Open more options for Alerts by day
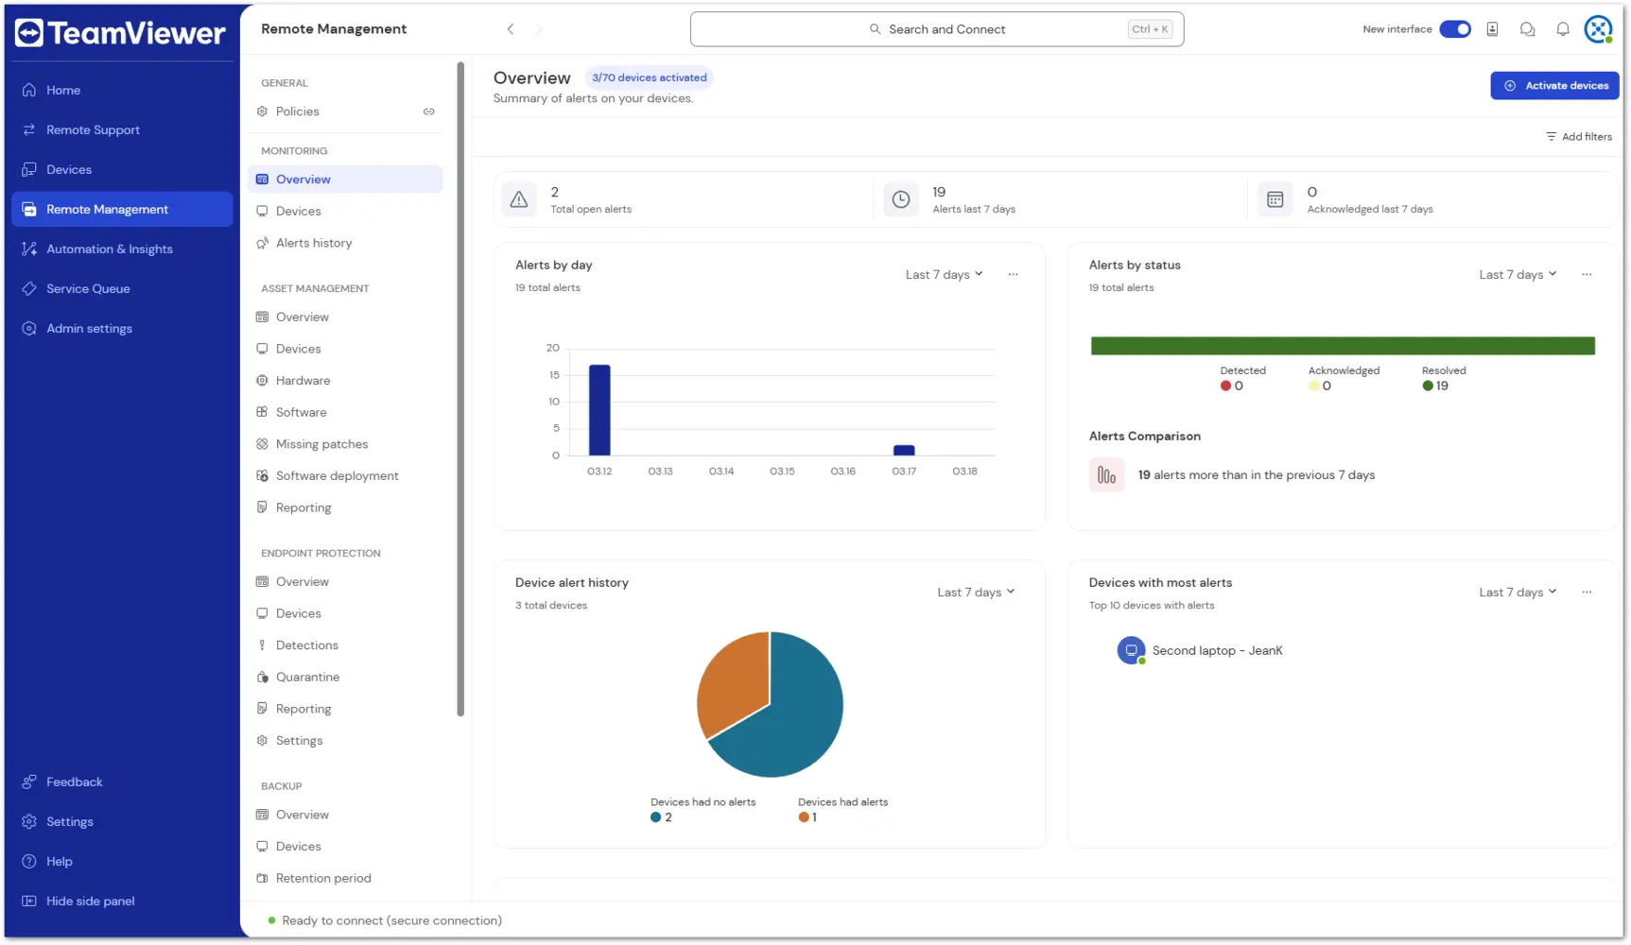 pyautogui.click(x=1013, y=275)
